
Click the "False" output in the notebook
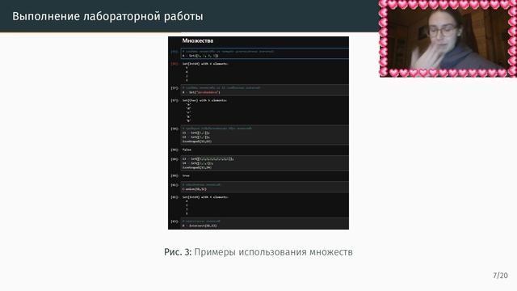click(187, 150)
